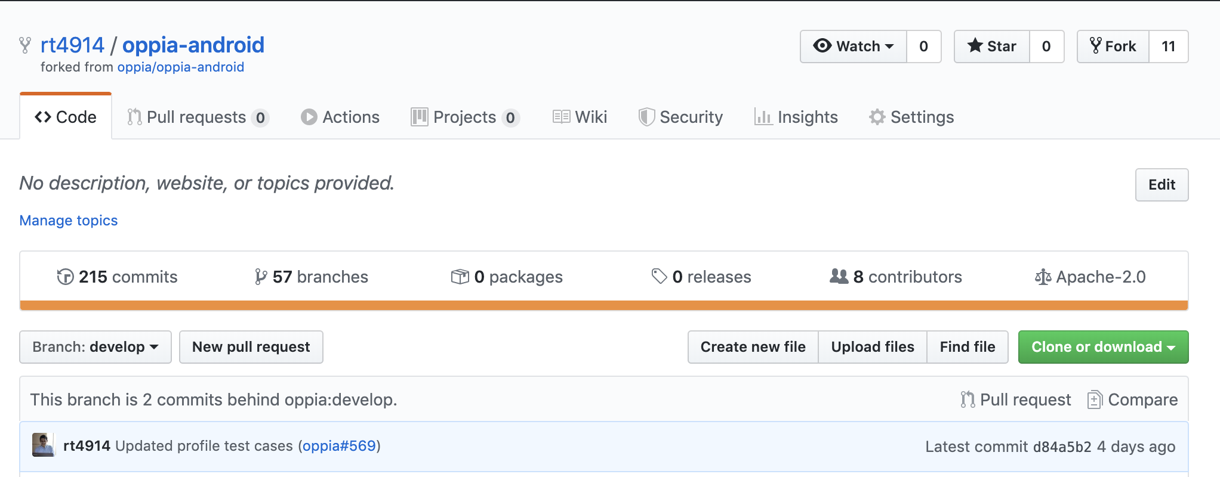Open repository Settings tab
Image resolution: width=1220 pixels, height=477 pixels.
click(x=911, y=117)
